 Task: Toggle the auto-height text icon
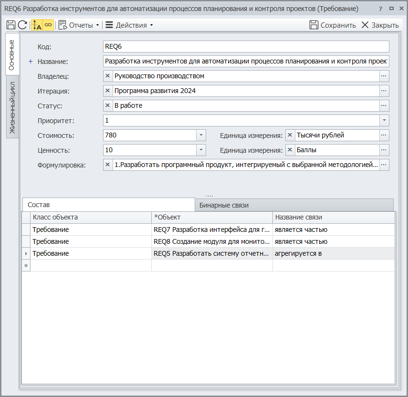pos(37,25)
